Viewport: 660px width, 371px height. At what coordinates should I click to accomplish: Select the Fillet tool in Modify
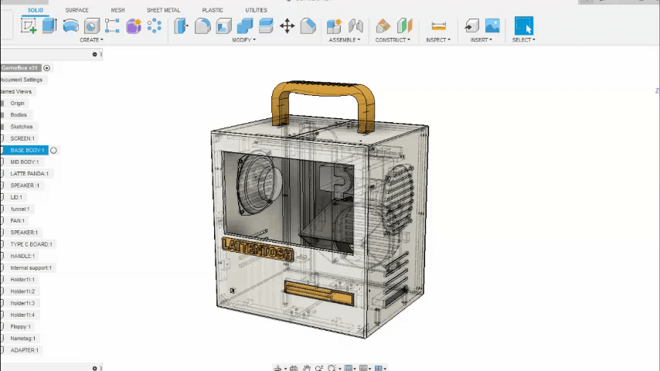pos(202,26)
